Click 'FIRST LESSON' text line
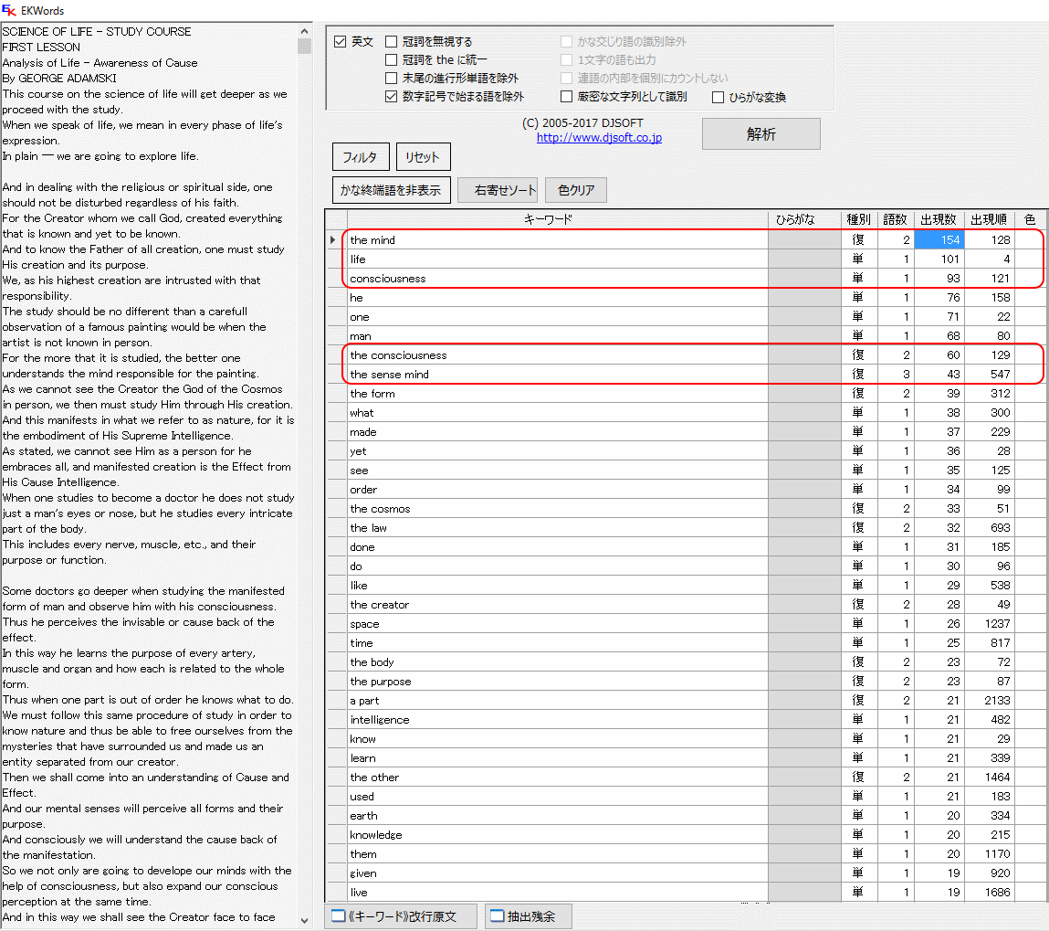Image resolution: width=1049 pixels, height=931 pixels. click(x=41, y=47)
